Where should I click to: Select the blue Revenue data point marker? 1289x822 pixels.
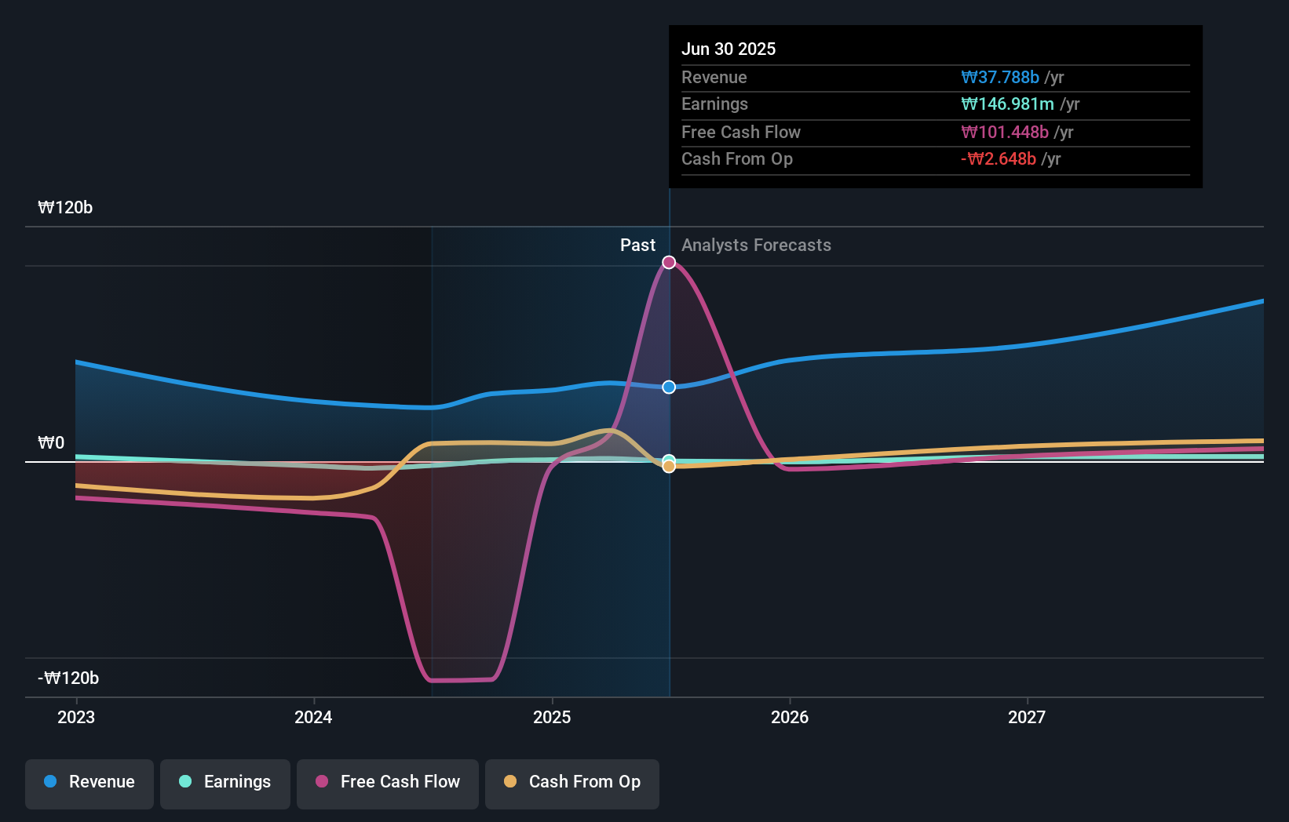[668, 386]
